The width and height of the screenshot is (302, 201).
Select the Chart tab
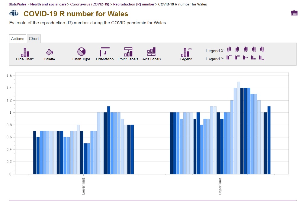(x=34, y=39)
